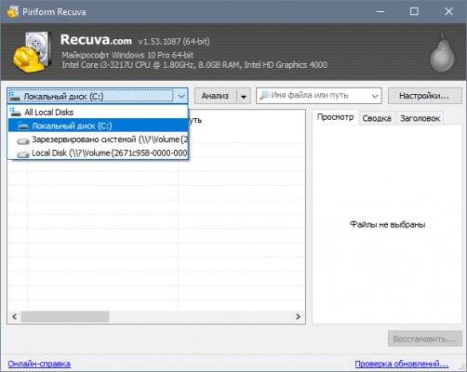Open the Онлайн-справка help link
Image resolution: width=467 pixels, height=372 pixels.
click(x=39, y=364)
